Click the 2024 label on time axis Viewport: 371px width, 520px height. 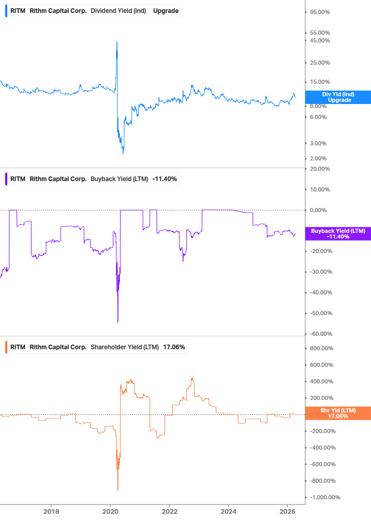[x=229, y=512]
